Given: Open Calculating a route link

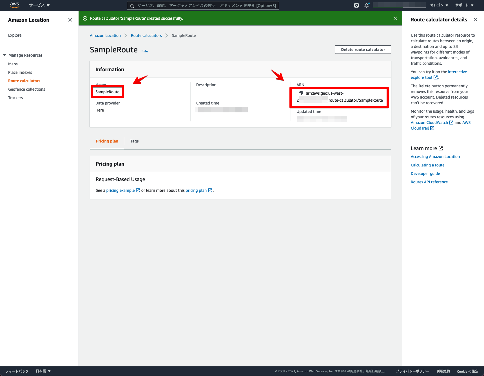Looking at the screenshot, I should tap(428, 165).
